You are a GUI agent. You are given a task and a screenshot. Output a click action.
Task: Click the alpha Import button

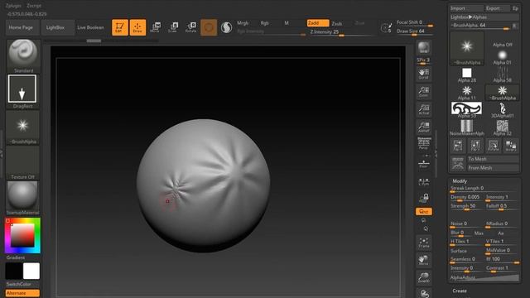pyautogui.click(x=465, y=8)
